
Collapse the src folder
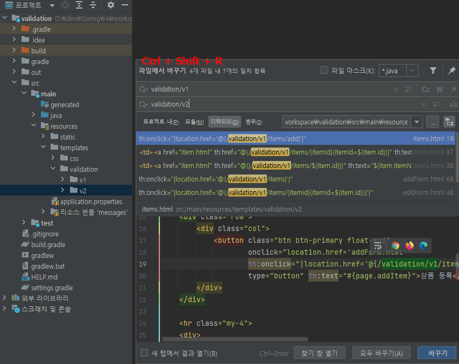(x=14, y=82)
